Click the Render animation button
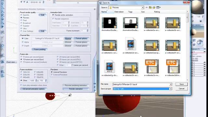This screenshot has height=117, width=208. (x=76, y=89)
